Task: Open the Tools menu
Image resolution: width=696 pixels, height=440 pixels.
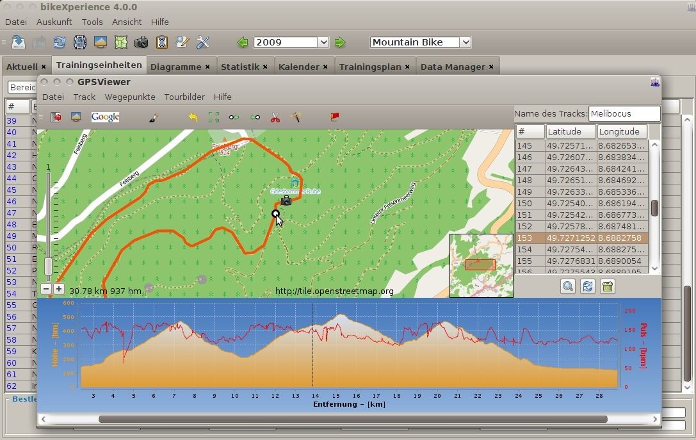Action: tap(92, 22)
